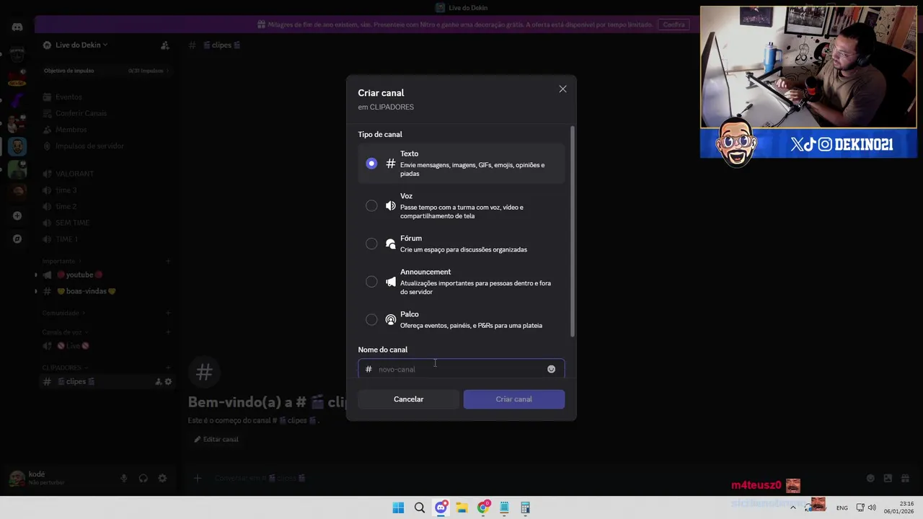Image resolution: width=923 pixels, height=519 pixels.
Task: Open File Explorer from the taskbar
Action: [461, 507]
